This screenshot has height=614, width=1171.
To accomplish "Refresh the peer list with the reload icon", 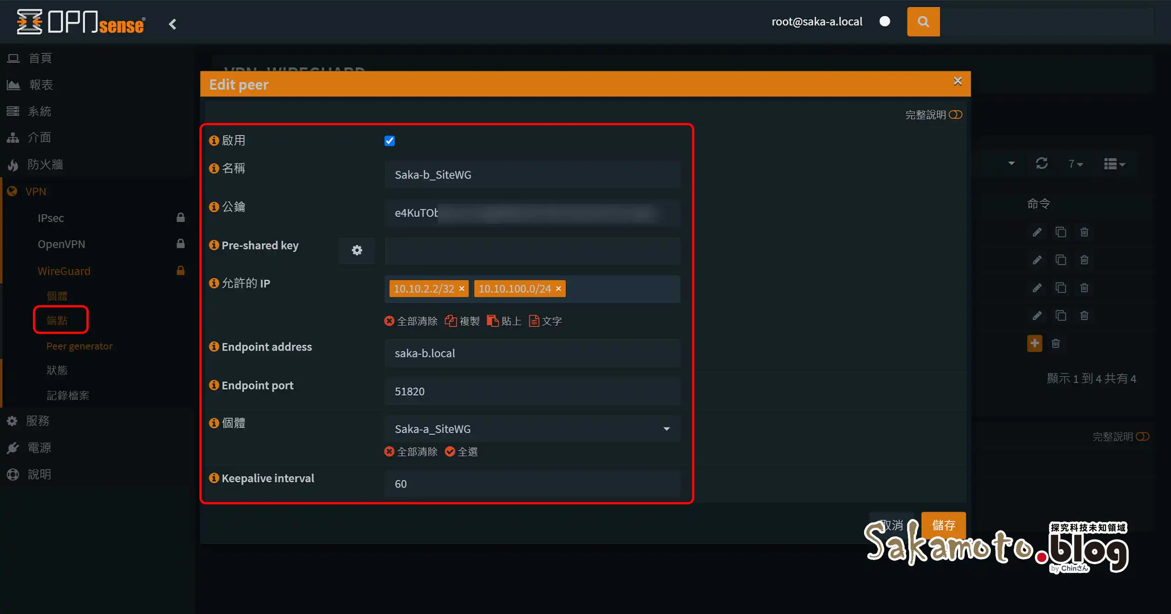I will click(1042, 164).
